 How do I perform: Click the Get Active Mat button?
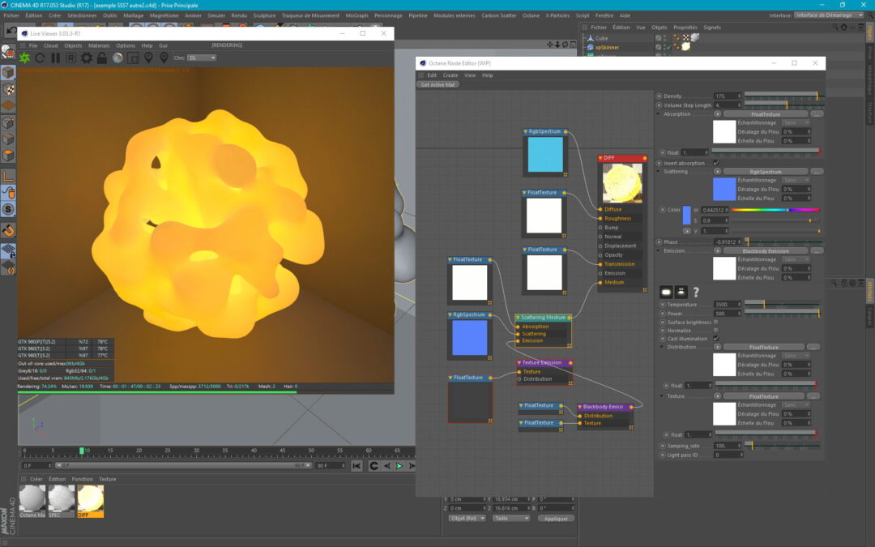tap(438, 84)
